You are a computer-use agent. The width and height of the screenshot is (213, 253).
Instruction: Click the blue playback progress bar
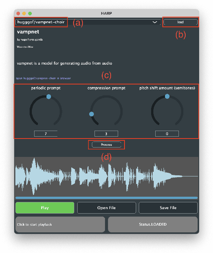tap(106, 198)
